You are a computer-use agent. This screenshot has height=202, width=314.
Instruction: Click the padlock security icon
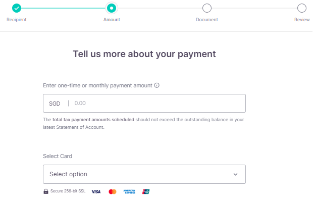(x=46, y=191)
